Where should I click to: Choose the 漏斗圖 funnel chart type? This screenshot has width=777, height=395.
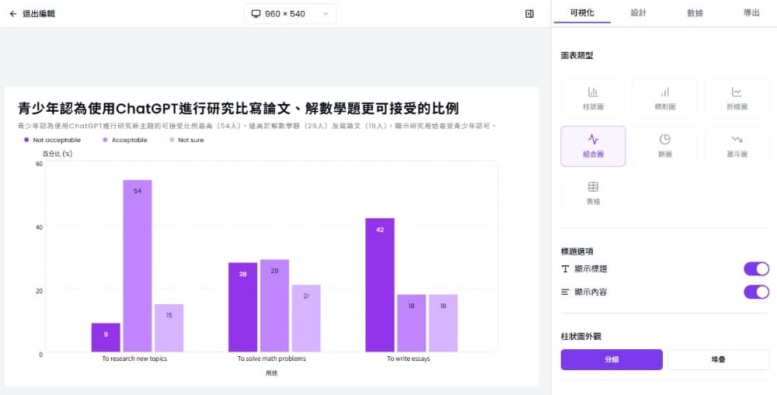[x=737, y=146]
